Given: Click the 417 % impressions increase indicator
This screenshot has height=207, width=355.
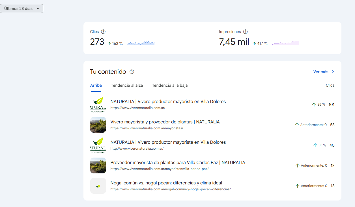Looking at the screenshot, I should [260, 43].
